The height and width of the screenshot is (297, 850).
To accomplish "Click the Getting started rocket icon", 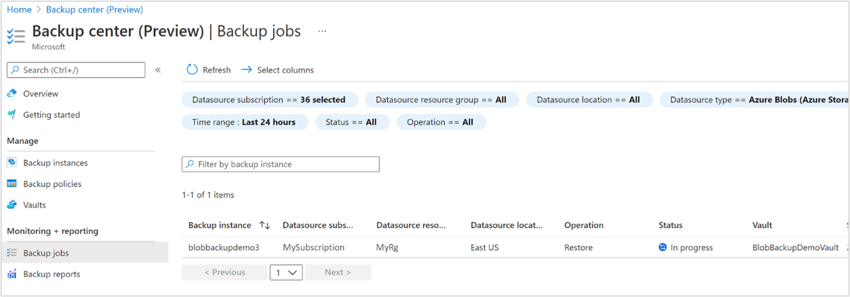I will click(x=12, y=115).
